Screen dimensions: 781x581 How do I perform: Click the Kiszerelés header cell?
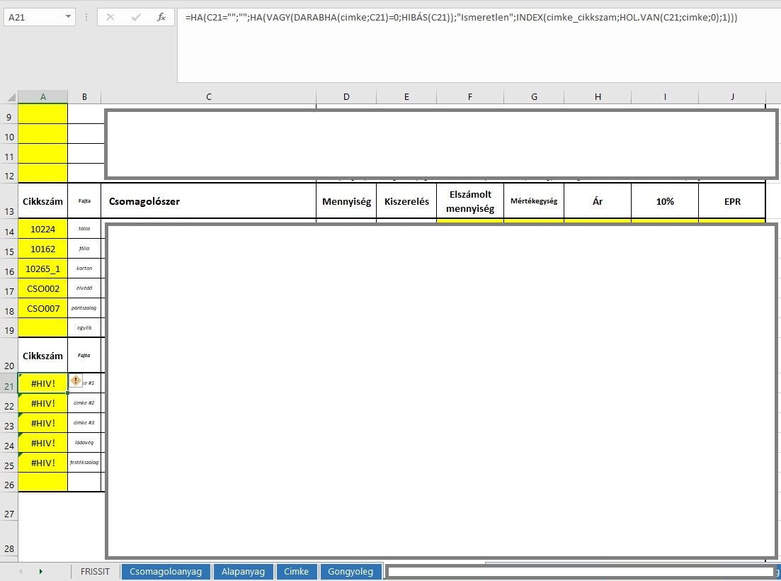[406, 201]
